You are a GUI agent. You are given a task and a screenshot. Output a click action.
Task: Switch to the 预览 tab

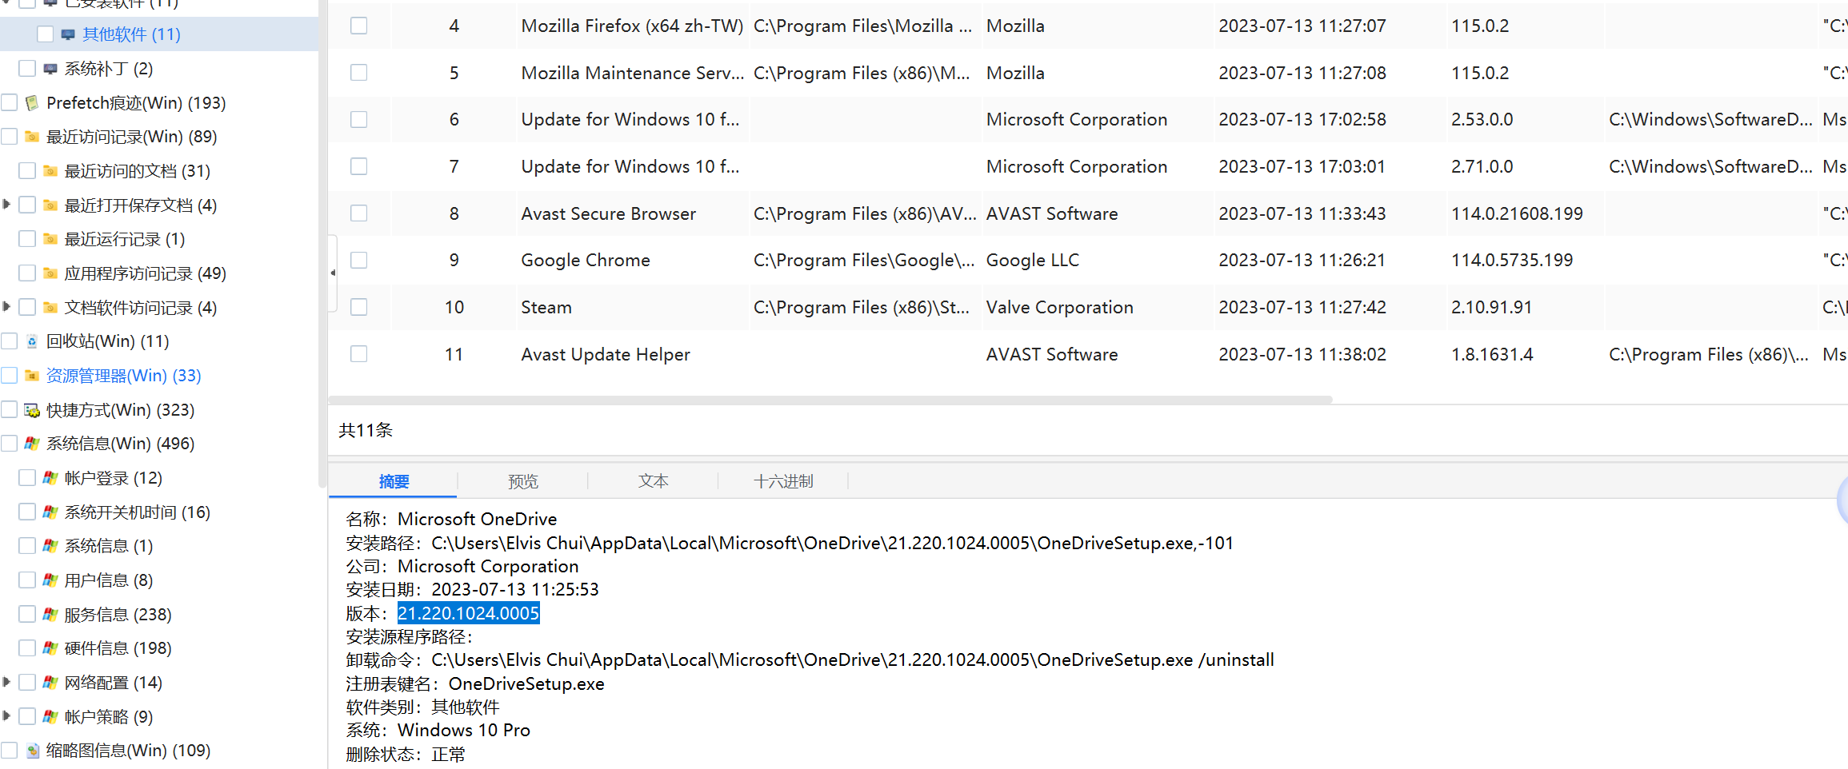click(x=523, y=481)
